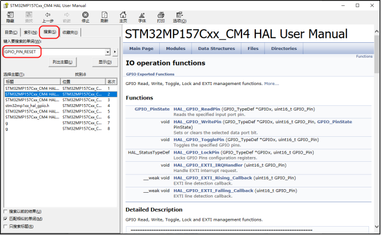381x235 pixels.
Task: Open the search keyword combo box dropdown arrow
Action: [x=108, y=52]
